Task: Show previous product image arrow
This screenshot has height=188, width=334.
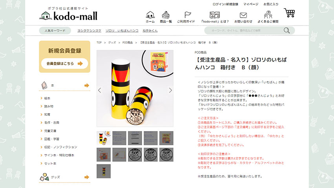Action: 99,90
